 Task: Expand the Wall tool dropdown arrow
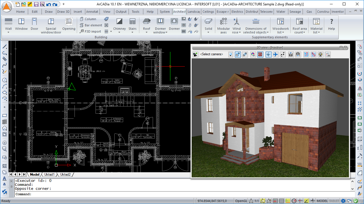[x=8, y=32]
